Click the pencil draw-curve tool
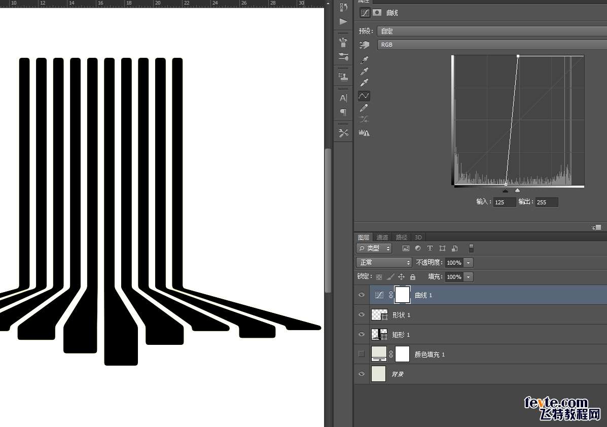The height and width of the screenshot is (427, 607). tap(364, 108)
